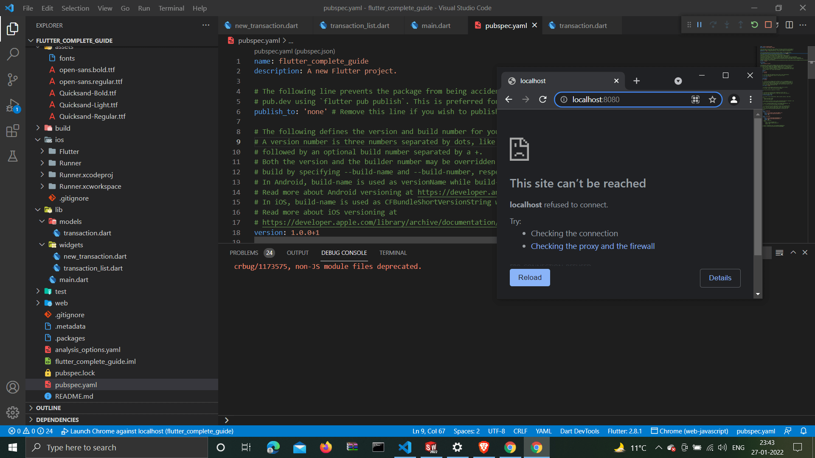The width and height of the screenshot is (815, 458).
Task: Click the green hot restart debug icon
Action: (x=755, y=25)
